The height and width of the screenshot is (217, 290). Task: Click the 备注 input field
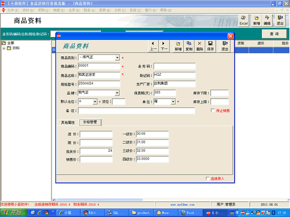136,111
